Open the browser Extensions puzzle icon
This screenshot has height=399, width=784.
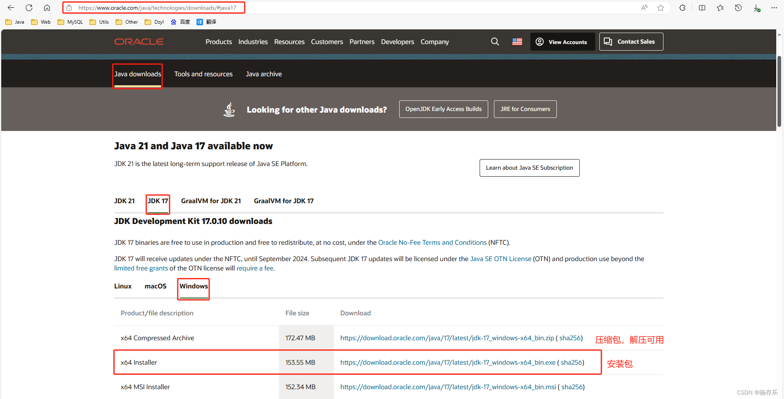pyautogui.click(x=682, y=8)
